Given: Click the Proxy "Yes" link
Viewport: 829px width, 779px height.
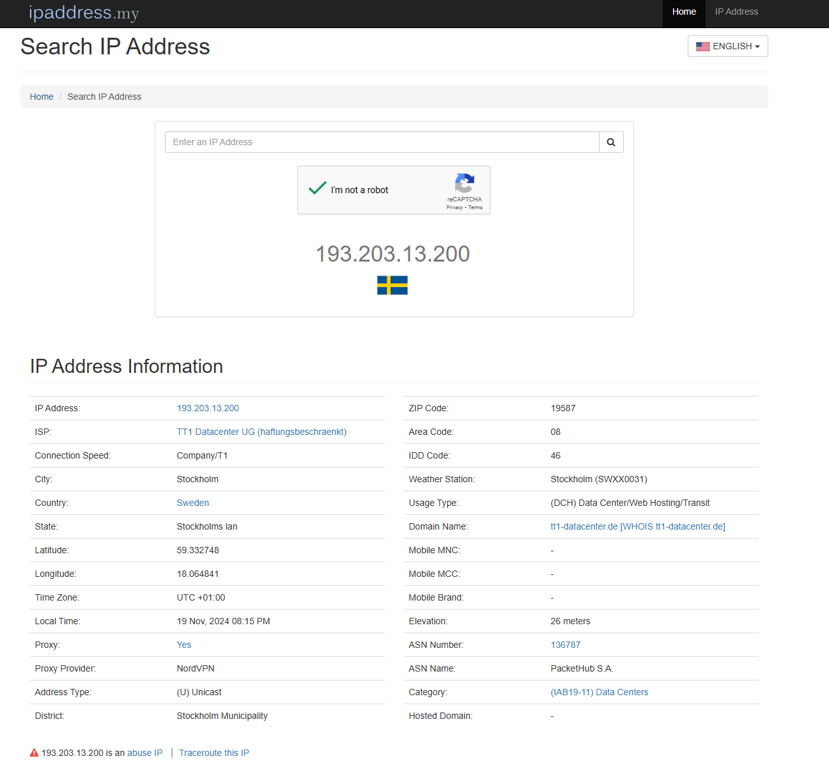Looking at the screenshot, I should point(184,645).
